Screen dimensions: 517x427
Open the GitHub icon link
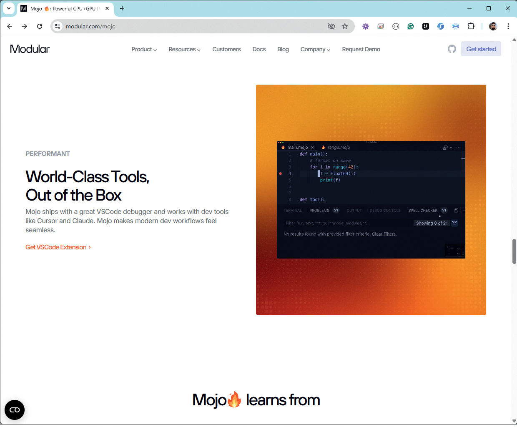(452, 49)
